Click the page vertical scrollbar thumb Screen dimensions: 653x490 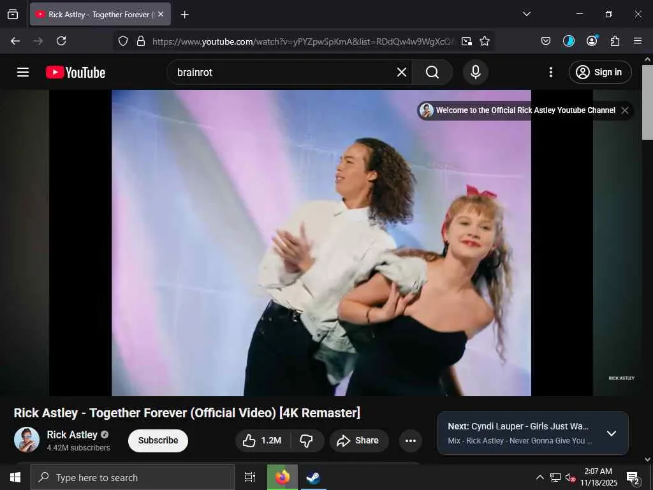(647, 103)
